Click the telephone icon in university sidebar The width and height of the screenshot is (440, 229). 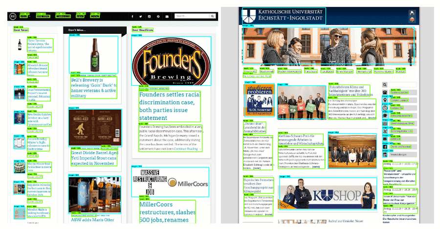(x=385, y=92)
